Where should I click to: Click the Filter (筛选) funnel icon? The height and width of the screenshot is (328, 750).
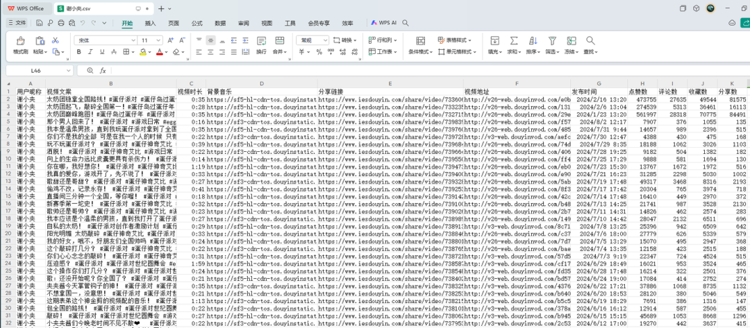tap(552, 41)
